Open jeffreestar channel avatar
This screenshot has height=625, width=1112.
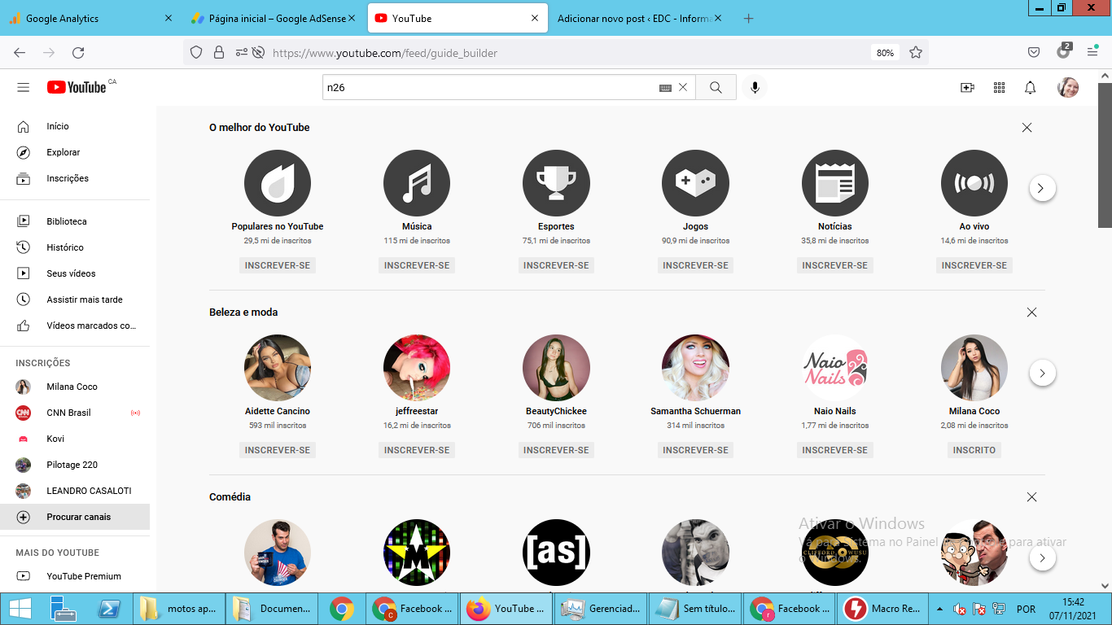[x=417, y=368]
